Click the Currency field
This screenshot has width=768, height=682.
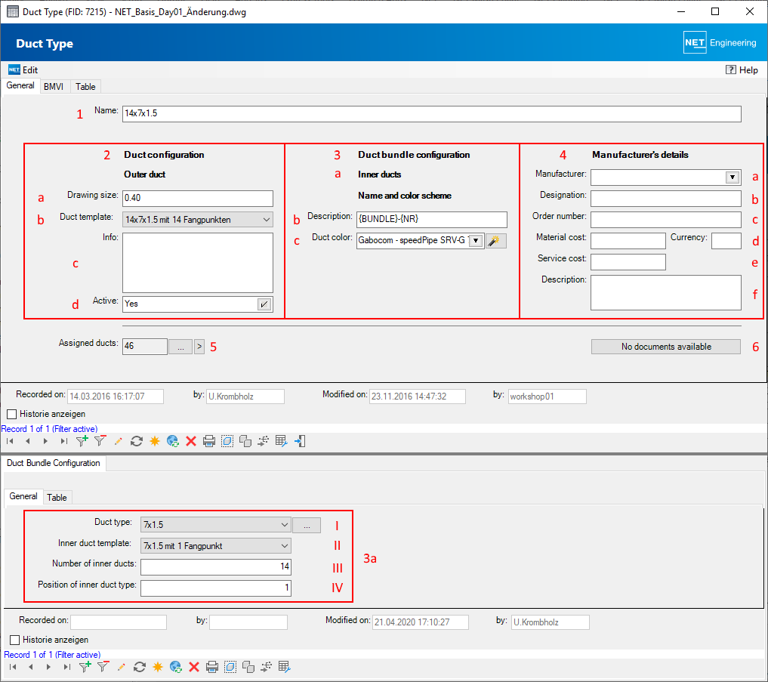[726, 241]
